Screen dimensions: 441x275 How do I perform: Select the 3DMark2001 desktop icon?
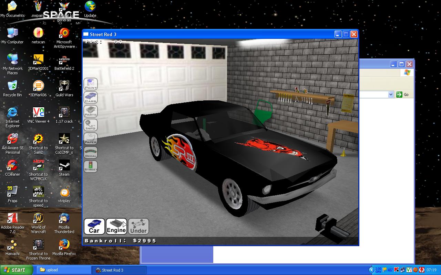(x=38, y=62)
